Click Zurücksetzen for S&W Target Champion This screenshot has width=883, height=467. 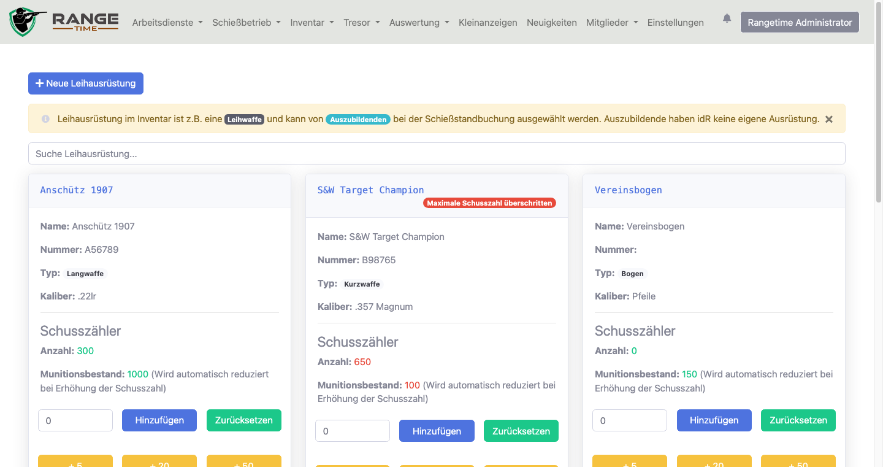(521, 431)
